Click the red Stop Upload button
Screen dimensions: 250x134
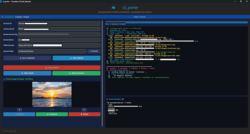pos(52,68)
